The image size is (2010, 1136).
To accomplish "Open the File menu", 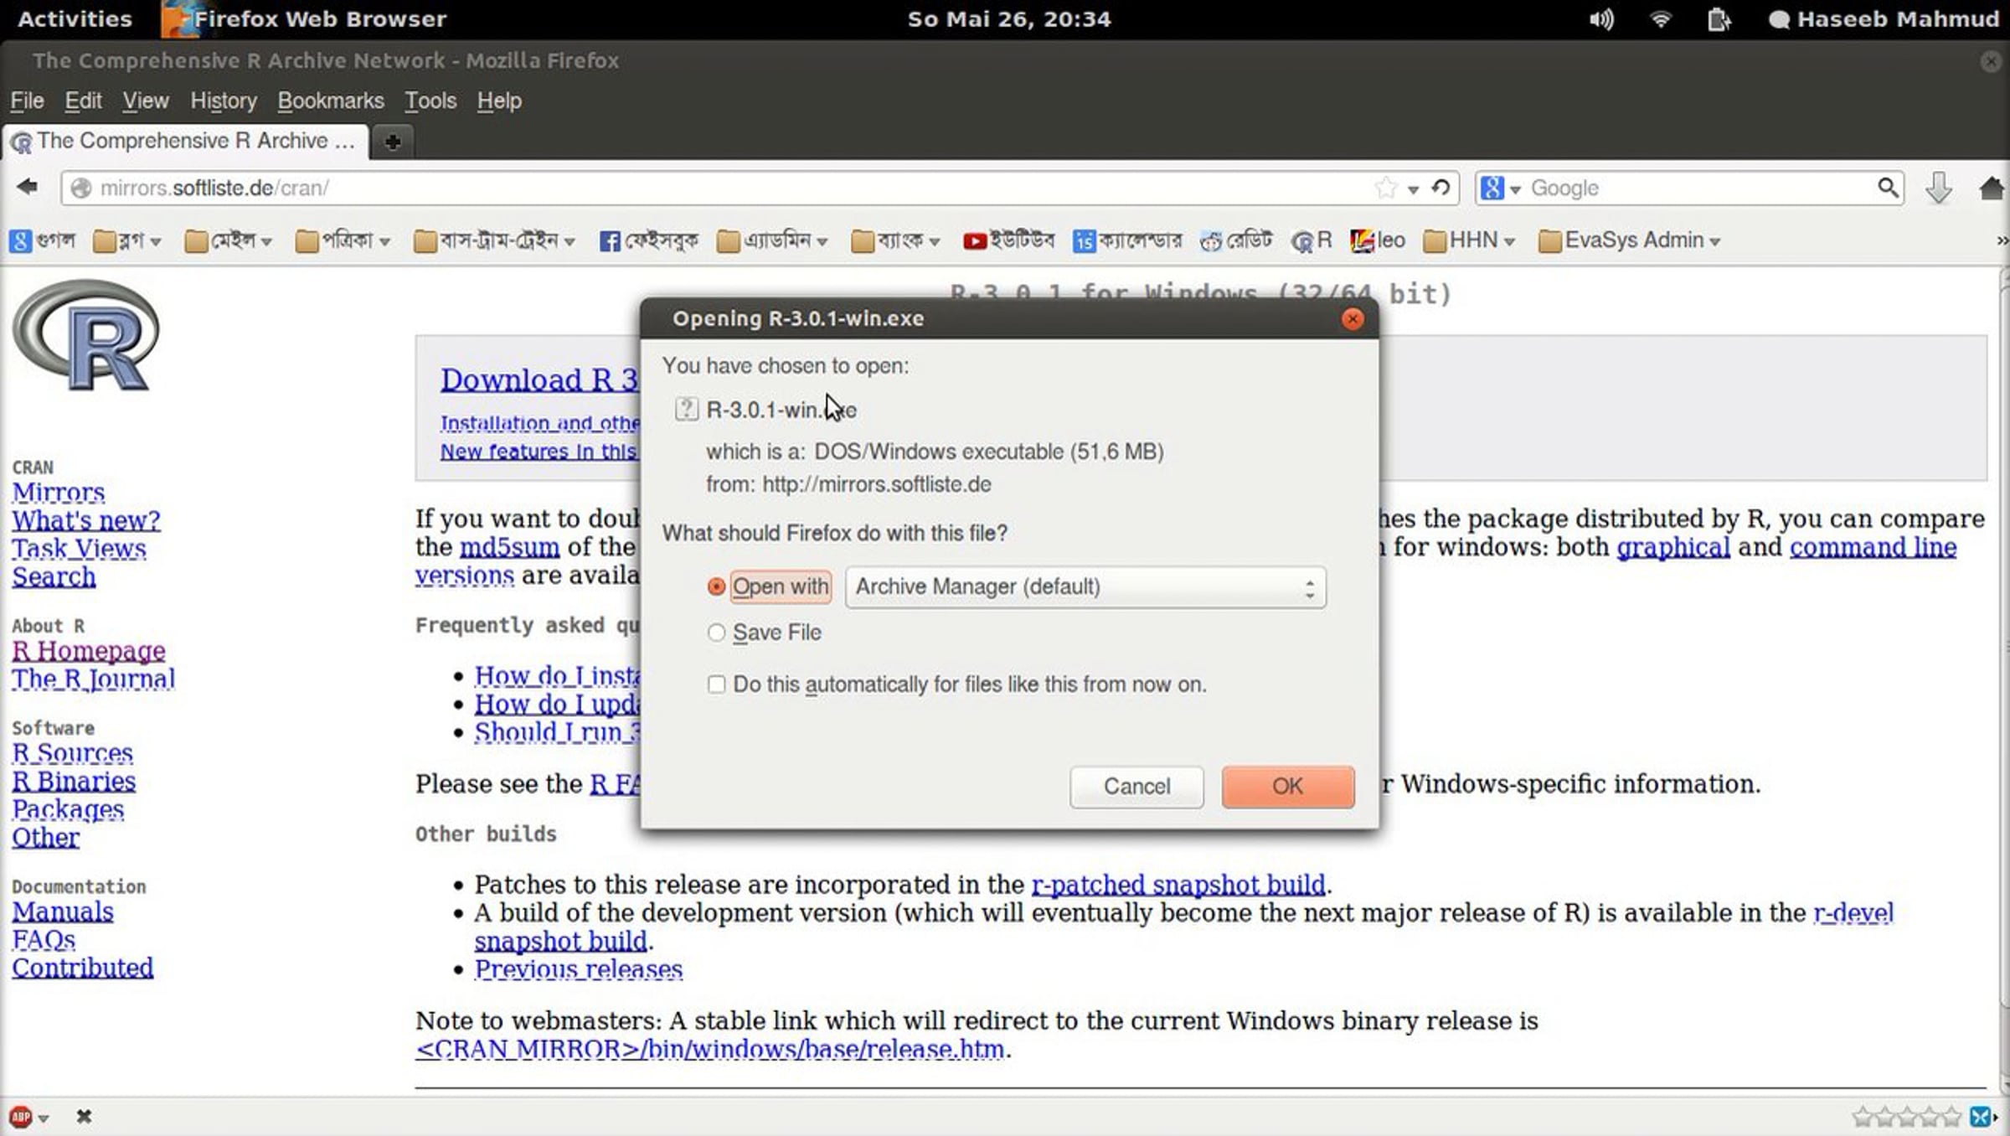I will [27, 101].
